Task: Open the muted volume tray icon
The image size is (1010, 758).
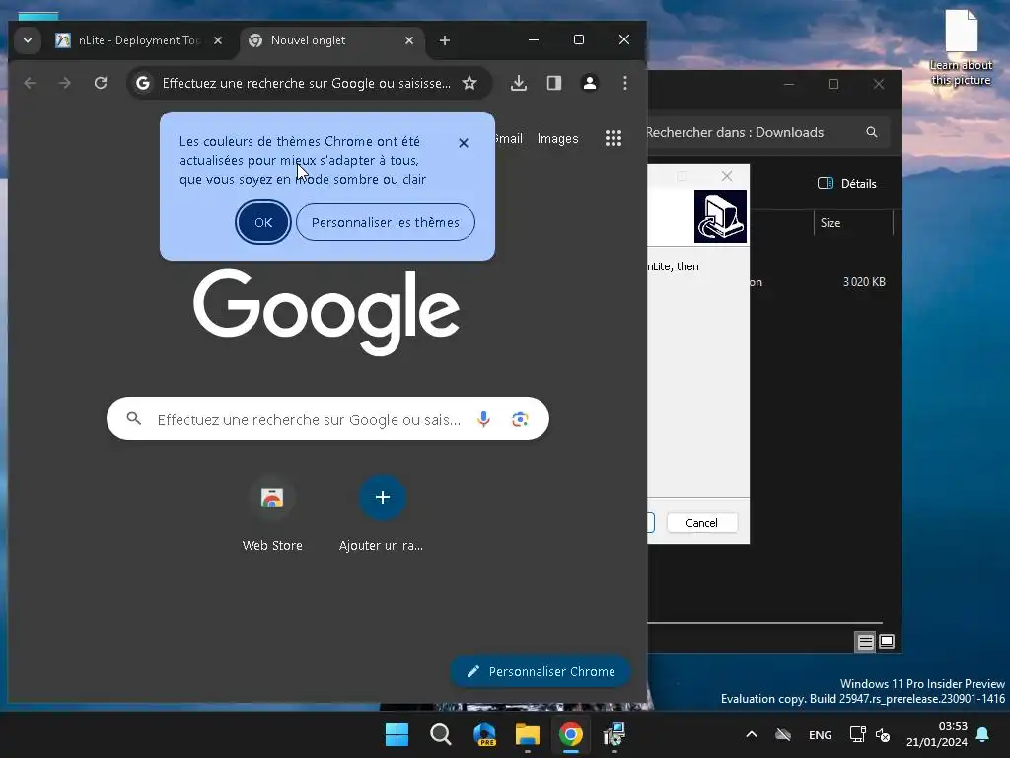Action: 883,734
